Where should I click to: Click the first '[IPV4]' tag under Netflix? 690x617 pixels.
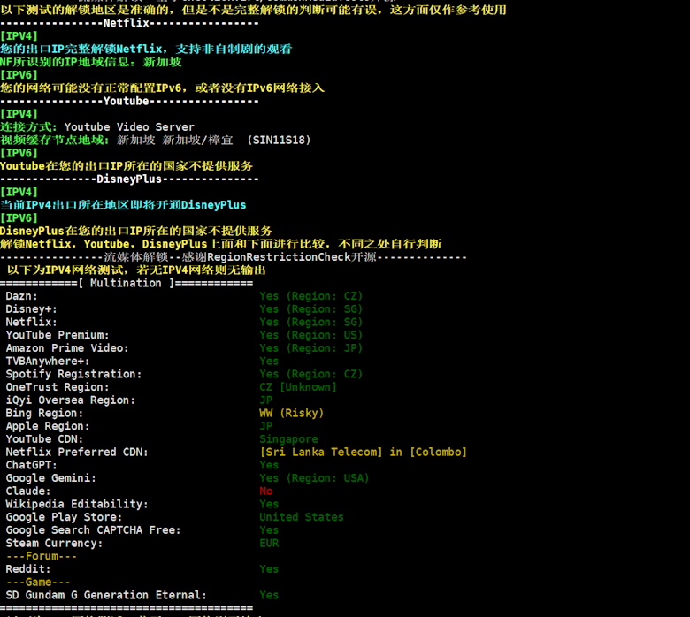coord(19,36)
